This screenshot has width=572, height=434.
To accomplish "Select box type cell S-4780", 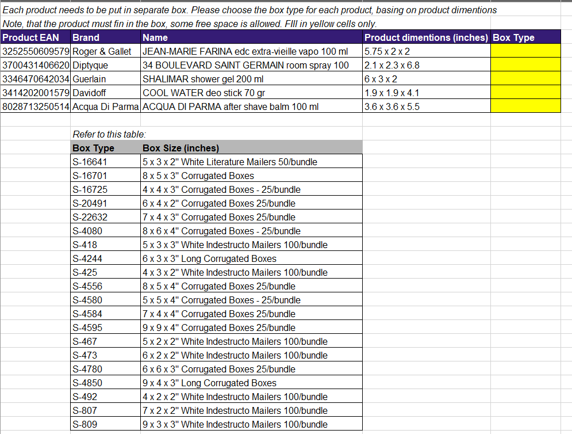I will pos(105,369).
